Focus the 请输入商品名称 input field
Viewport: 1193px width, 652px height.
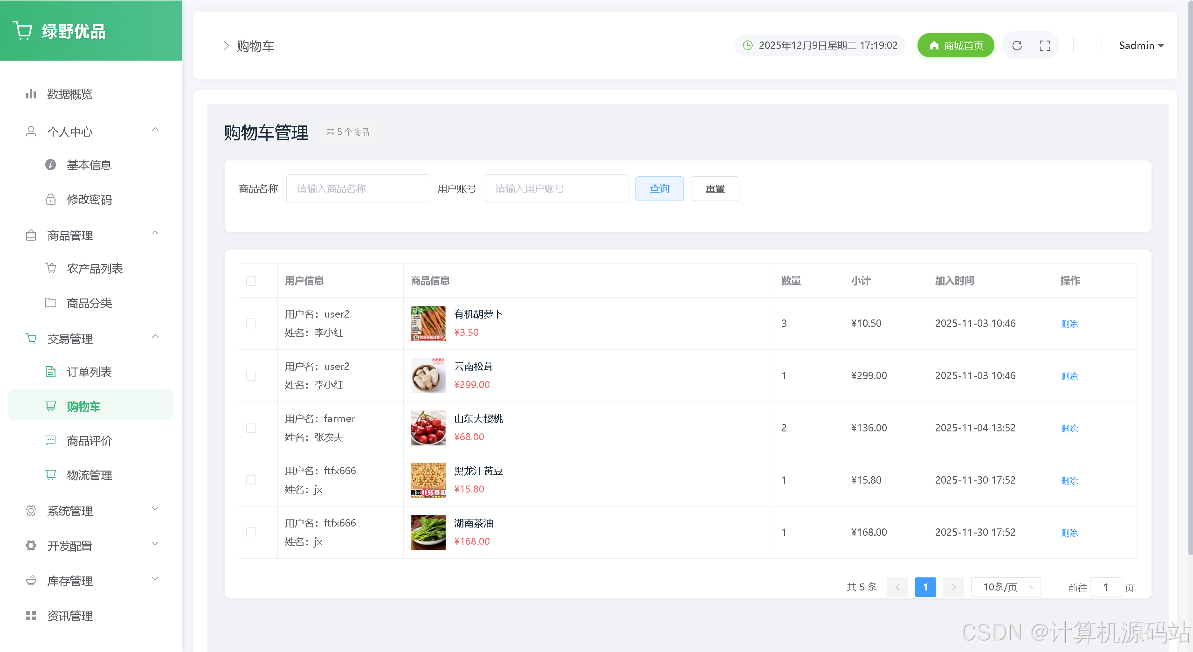point(358,189)
